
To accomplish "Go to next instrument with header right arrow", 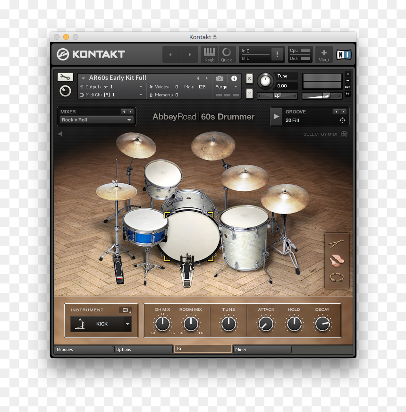I will [189, 54].
